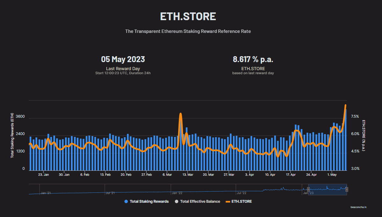The height and width of the screenshot is (217, 382).
Task: Click the orange line peak at chart's right end
Action: tap(345, 105)
